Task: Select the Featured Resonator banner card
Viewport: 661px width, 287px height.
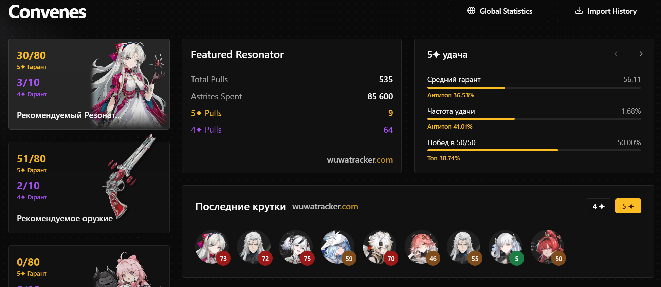Action: (89, 84)
